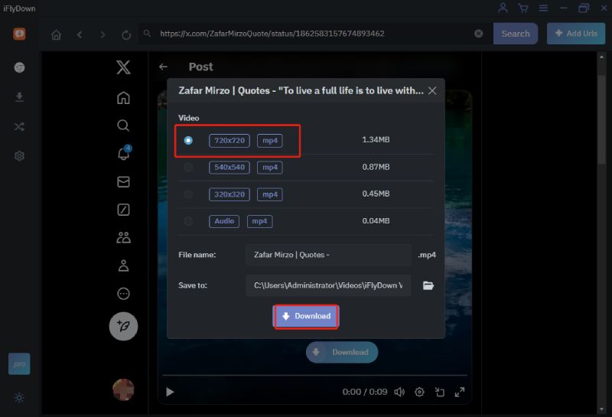
Task: Open X messages envelope icon
Action: point(123,181)
